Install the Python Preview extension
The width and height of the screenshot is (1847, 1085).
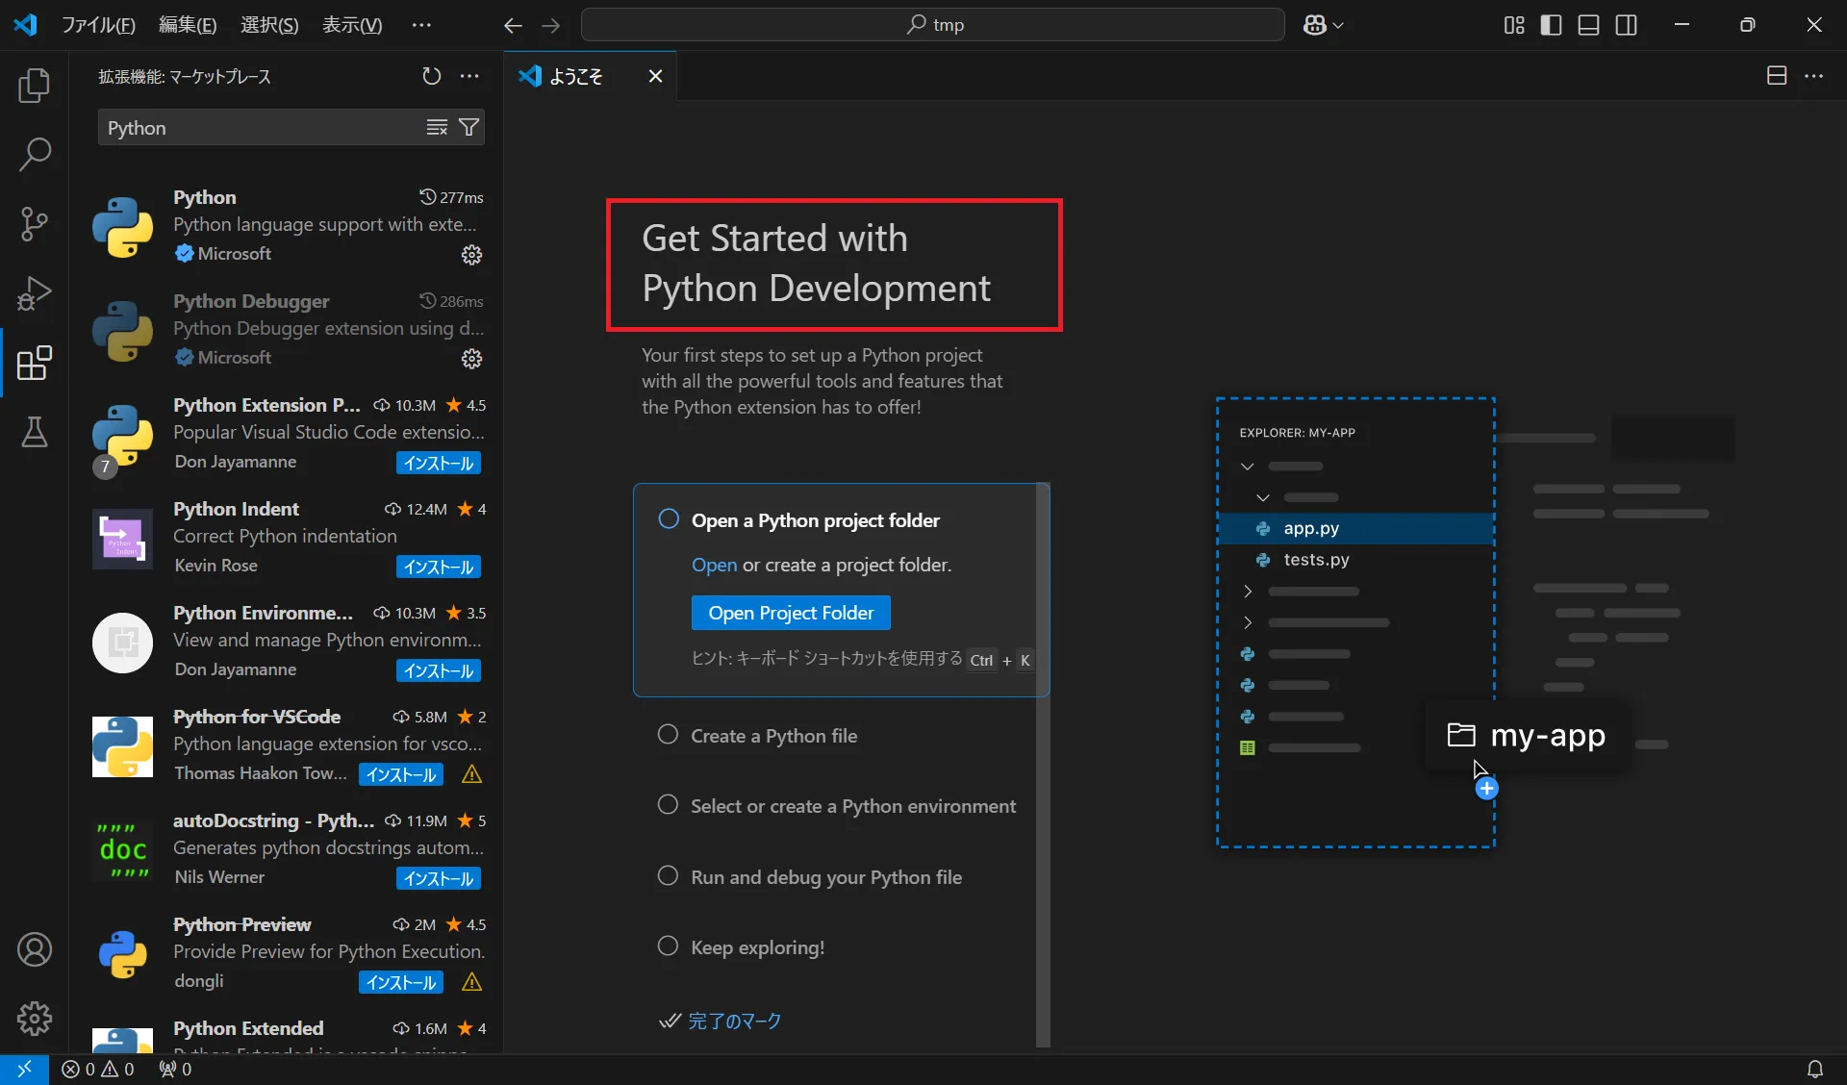[401, 982]
